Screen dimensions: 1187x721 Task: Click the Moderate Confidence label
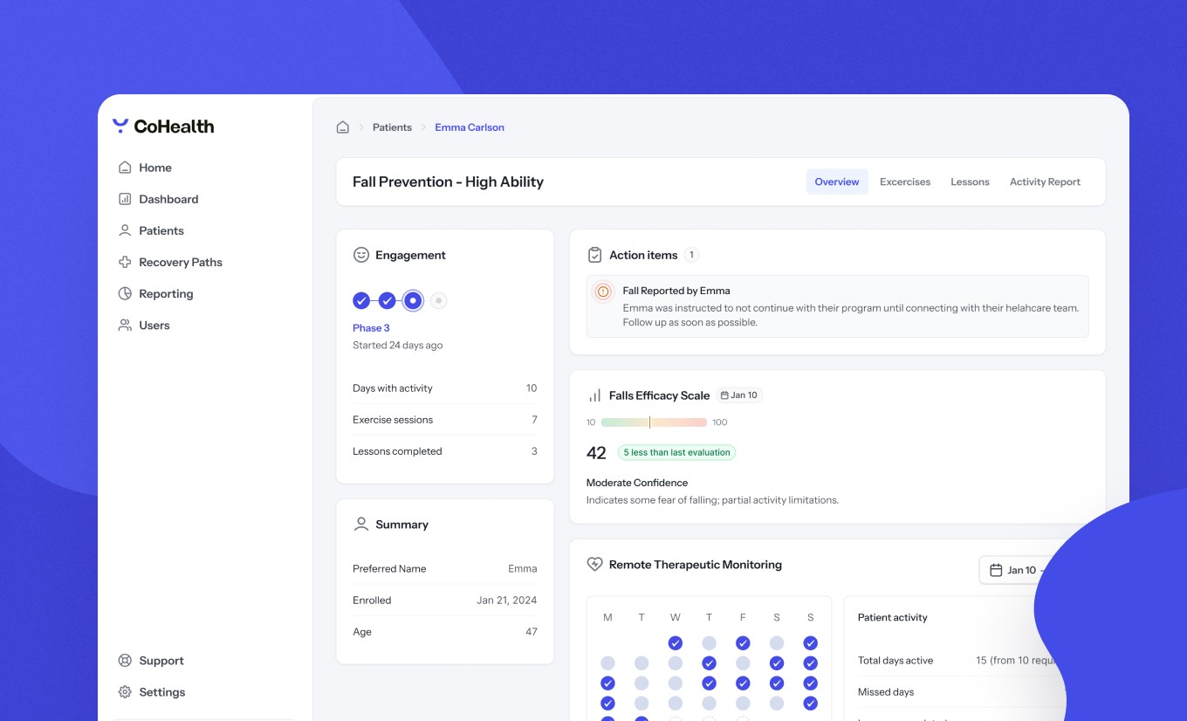click(x=637, y=483)
